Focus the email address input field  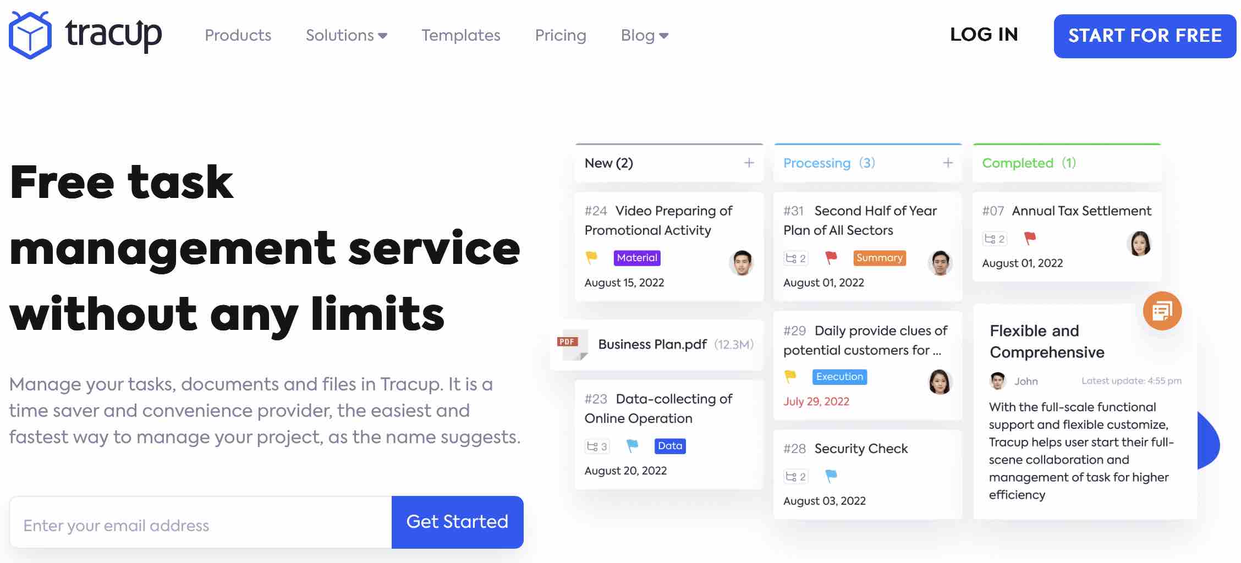[x=201, y=525]
